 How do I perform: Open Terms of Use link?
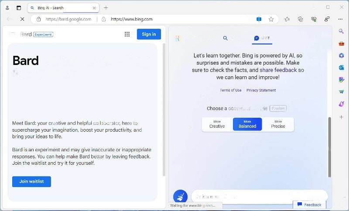231,90
